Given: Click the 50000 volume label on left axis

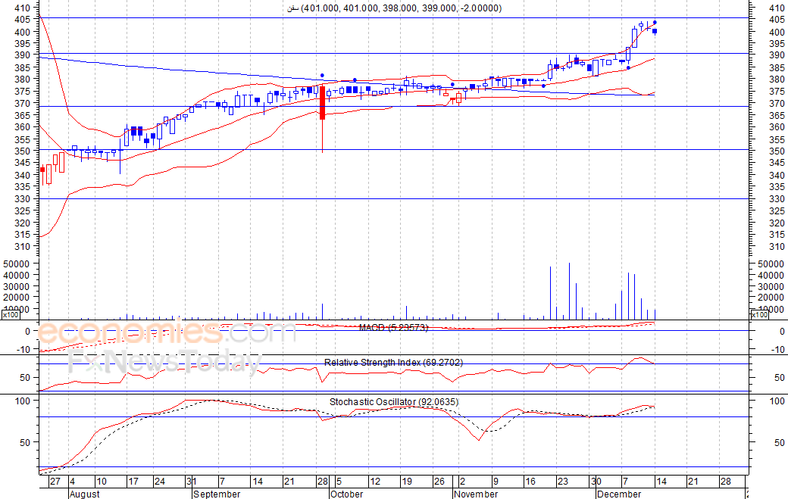Looking at the screenshot, I should tap(17, 264).
